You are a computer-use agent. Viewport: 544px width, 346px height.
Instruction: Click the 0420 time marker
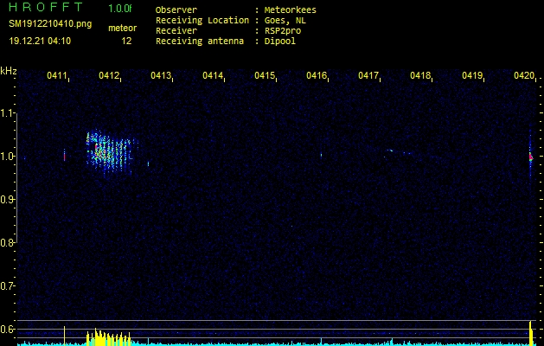[x=524, y=75]
